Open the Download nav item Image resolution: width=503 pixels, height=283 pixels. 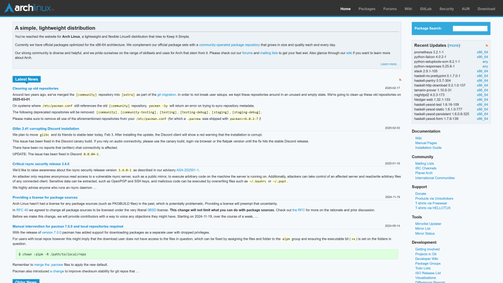(x=486, y=9)
